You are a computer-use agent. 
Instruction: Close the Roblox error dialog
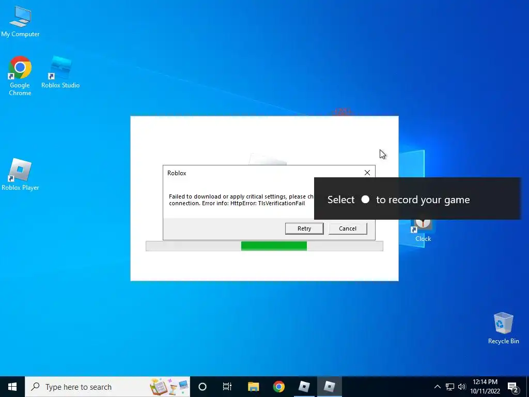point(367,173)
